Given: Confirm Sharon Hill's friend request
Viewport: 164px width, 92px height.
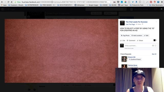Looking at the screenshot, I should tap(135, 59).
